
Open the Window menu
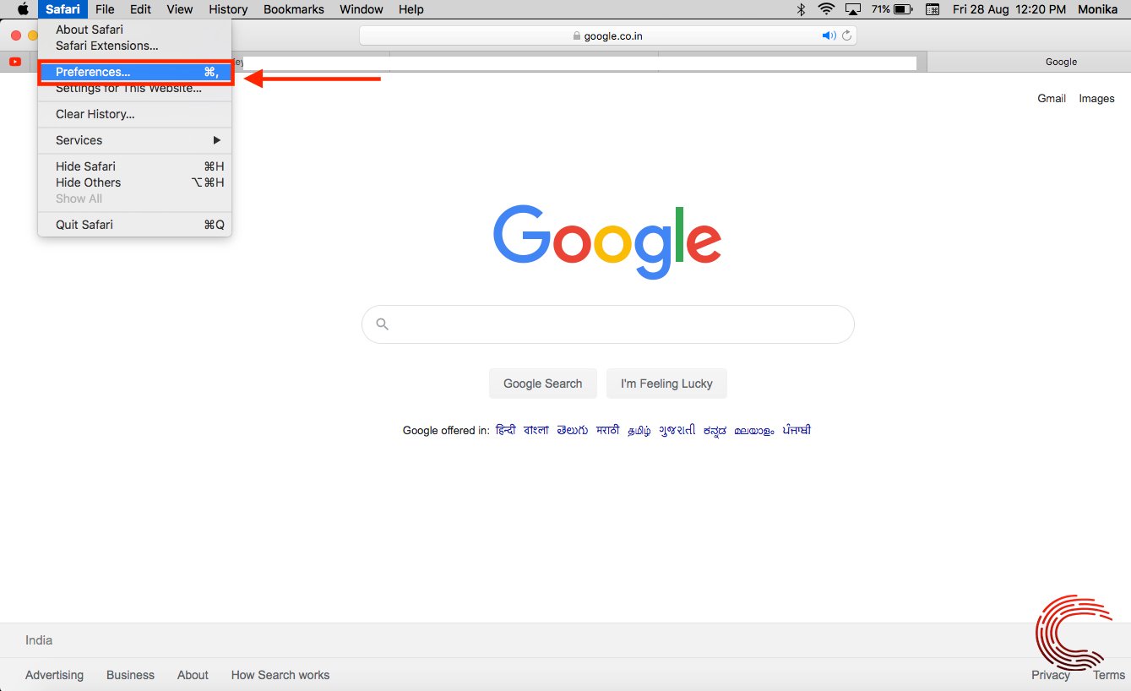361,9
